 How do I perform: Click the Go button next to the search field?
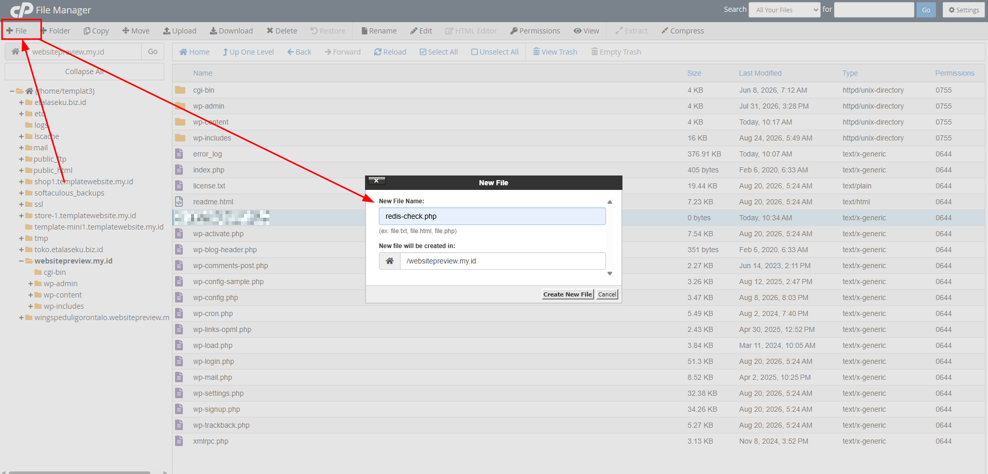(x=926, y=10)
